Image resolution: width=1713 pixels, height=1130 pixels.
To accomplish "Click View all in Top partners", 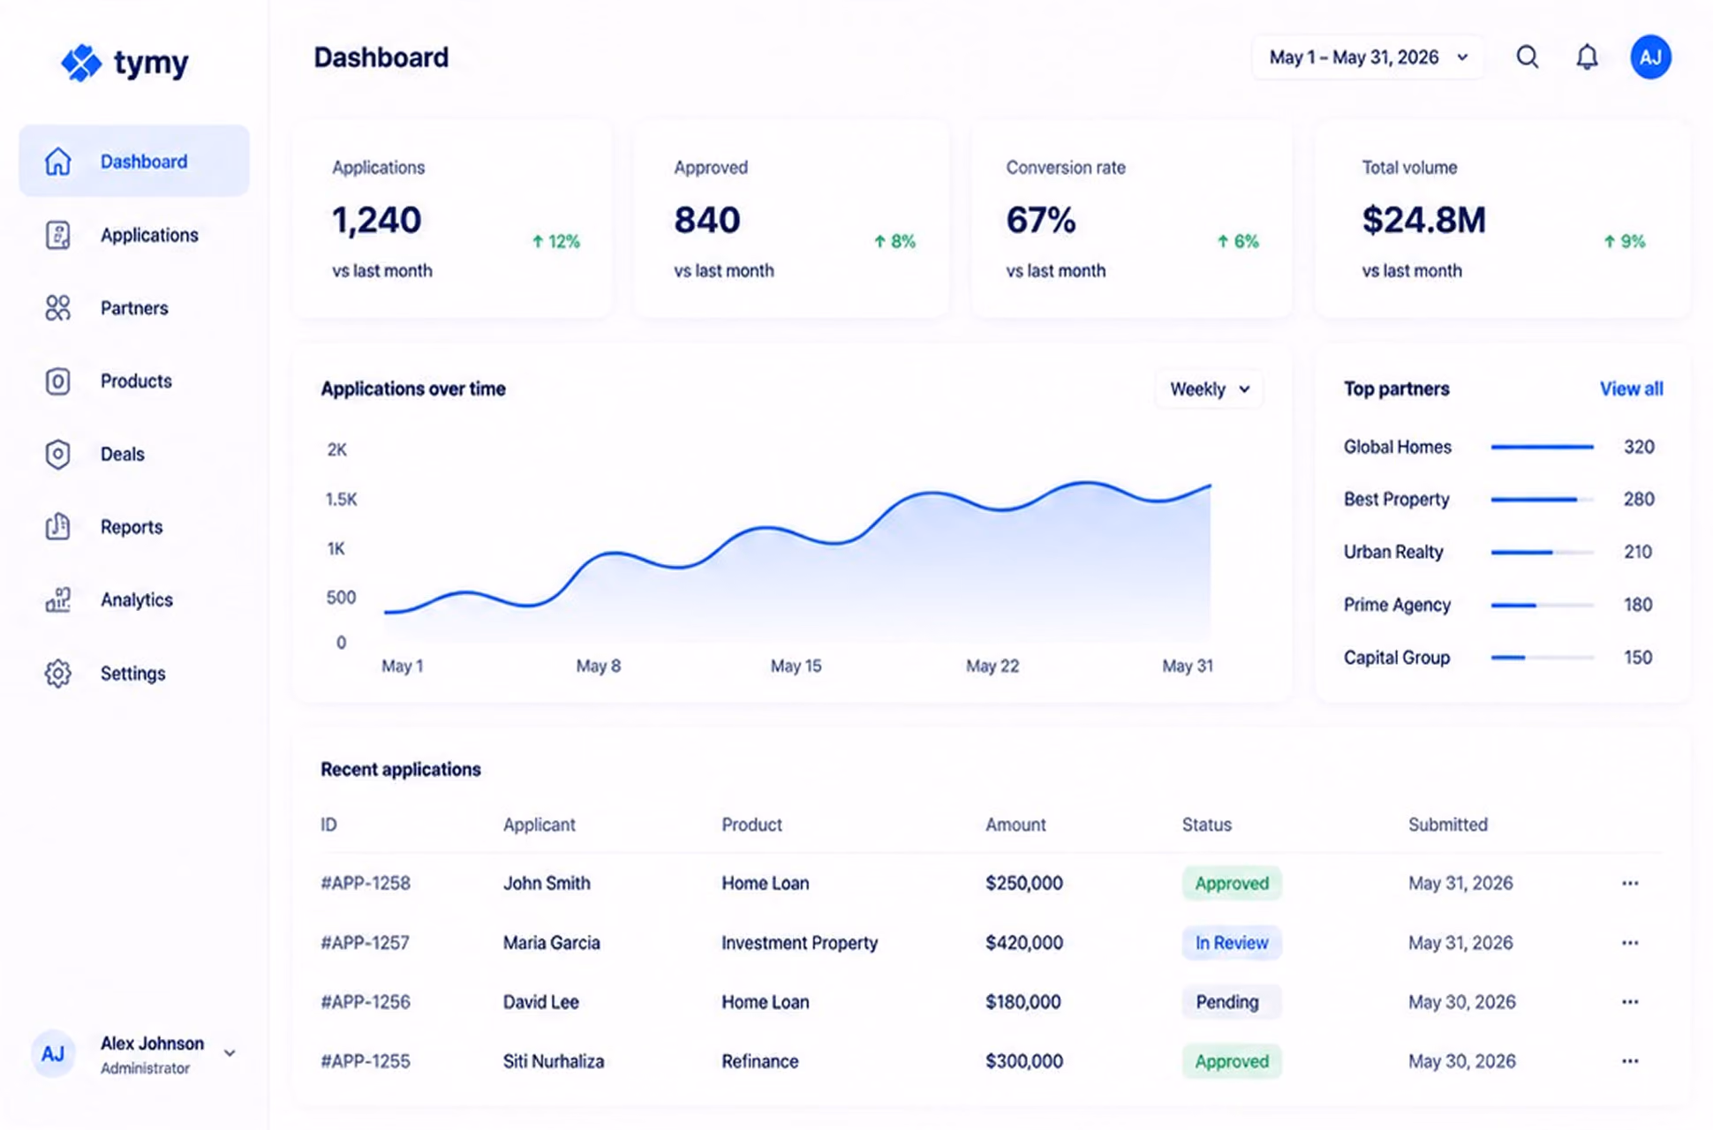I will [1631, 389].
